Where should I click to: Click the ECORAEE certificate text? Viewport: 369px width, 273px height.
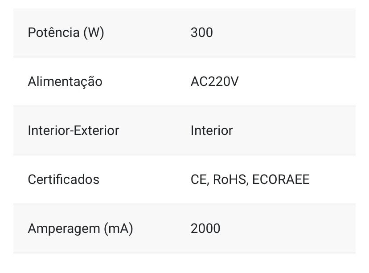coord(281,179)
